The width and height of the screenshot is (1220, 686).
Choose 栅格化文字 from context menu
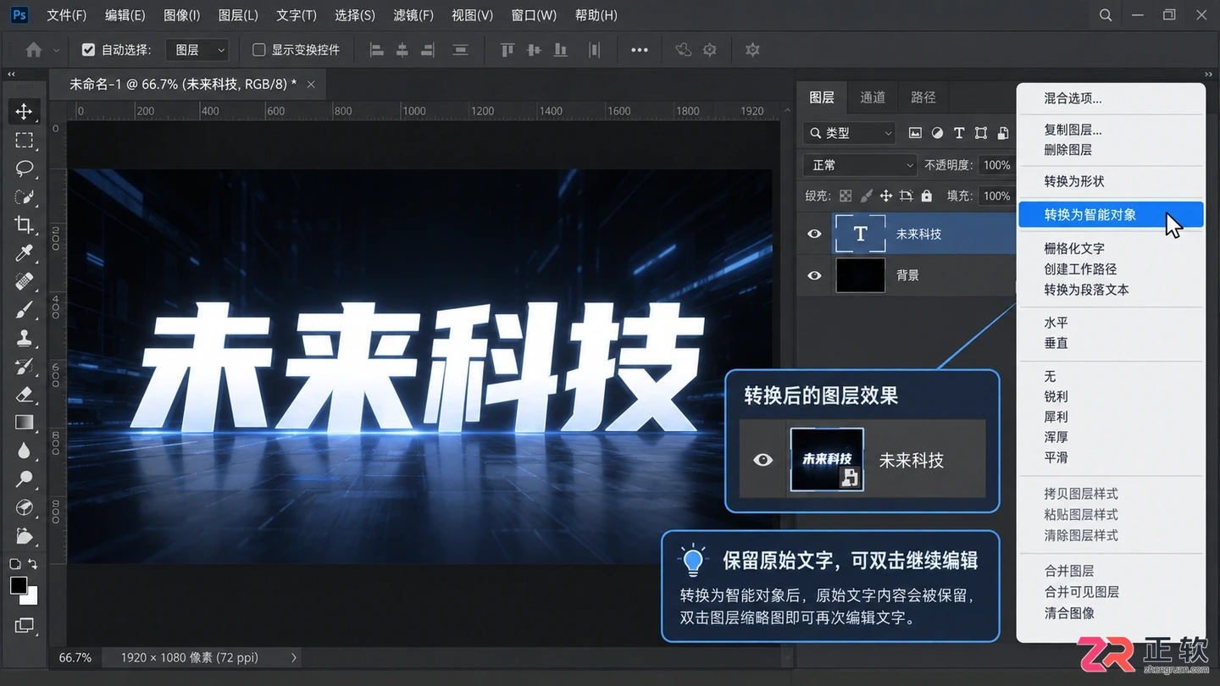1074,248
